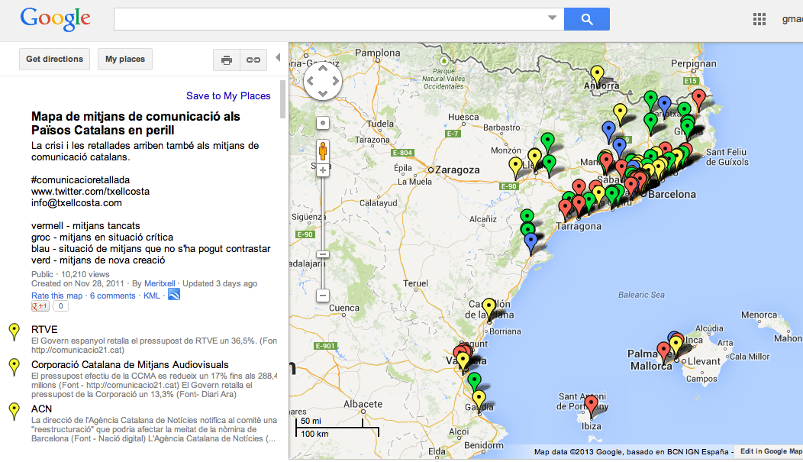
Task: Click the Zaragoza city label
Action: coord(457,170)
